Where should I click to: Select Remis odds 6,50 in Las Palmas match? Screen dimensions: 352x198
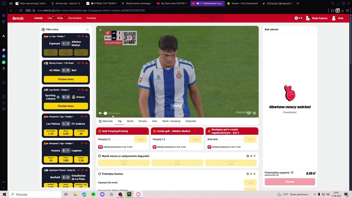point(66,133)
